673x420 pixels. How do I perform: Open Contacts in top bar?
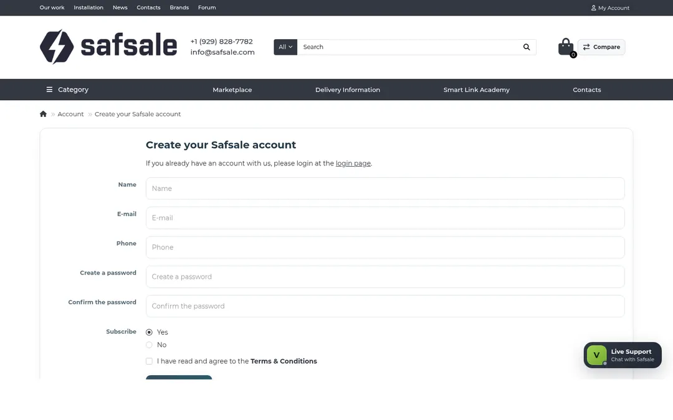148,7
